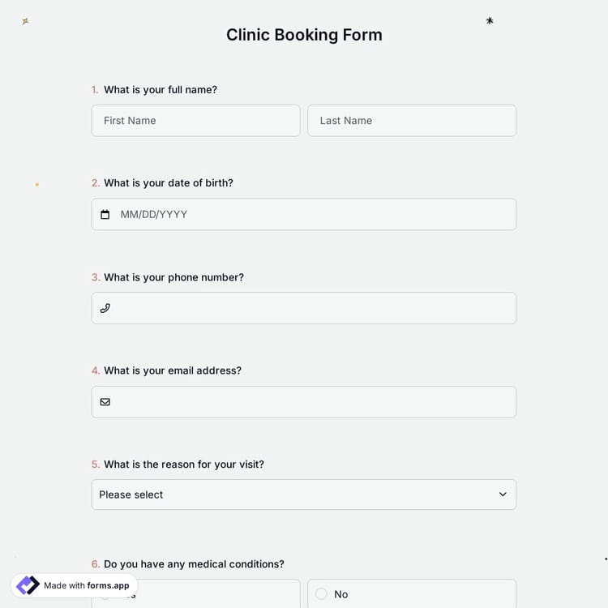The width and height of the screenshot is (608, 608).
Task: Choose the "No" option label
Action: pos(341,594)
